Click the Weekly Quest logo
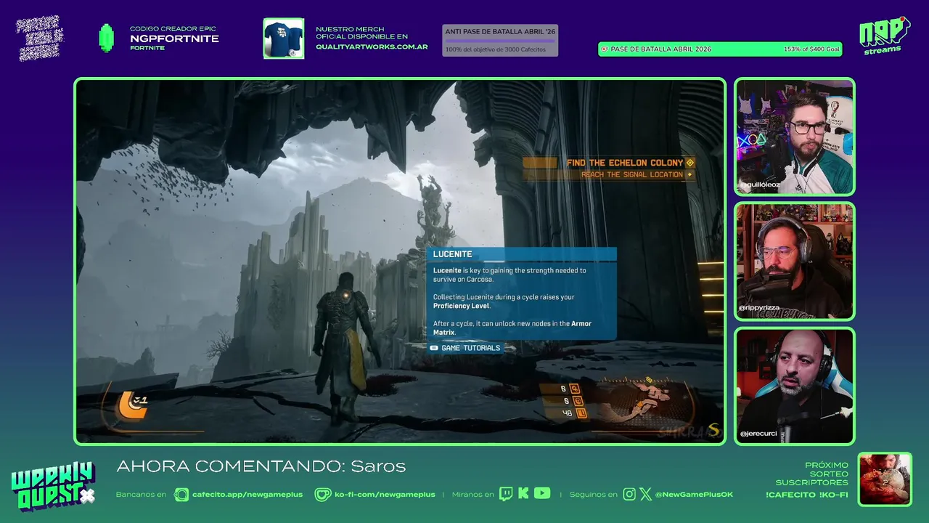This screenshot has width=929, height=523. (52, 487)
